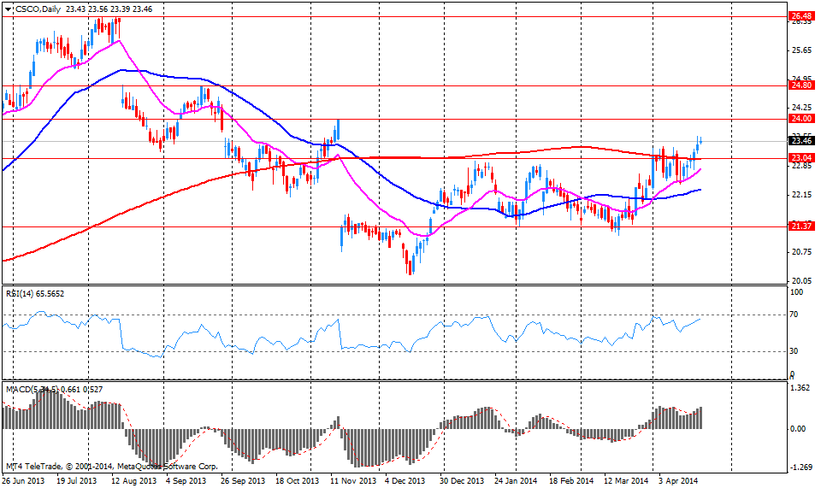Click the 12 Aug 2013 date label
The height and width of the screenshot is (488, 821).
[134, 480]
